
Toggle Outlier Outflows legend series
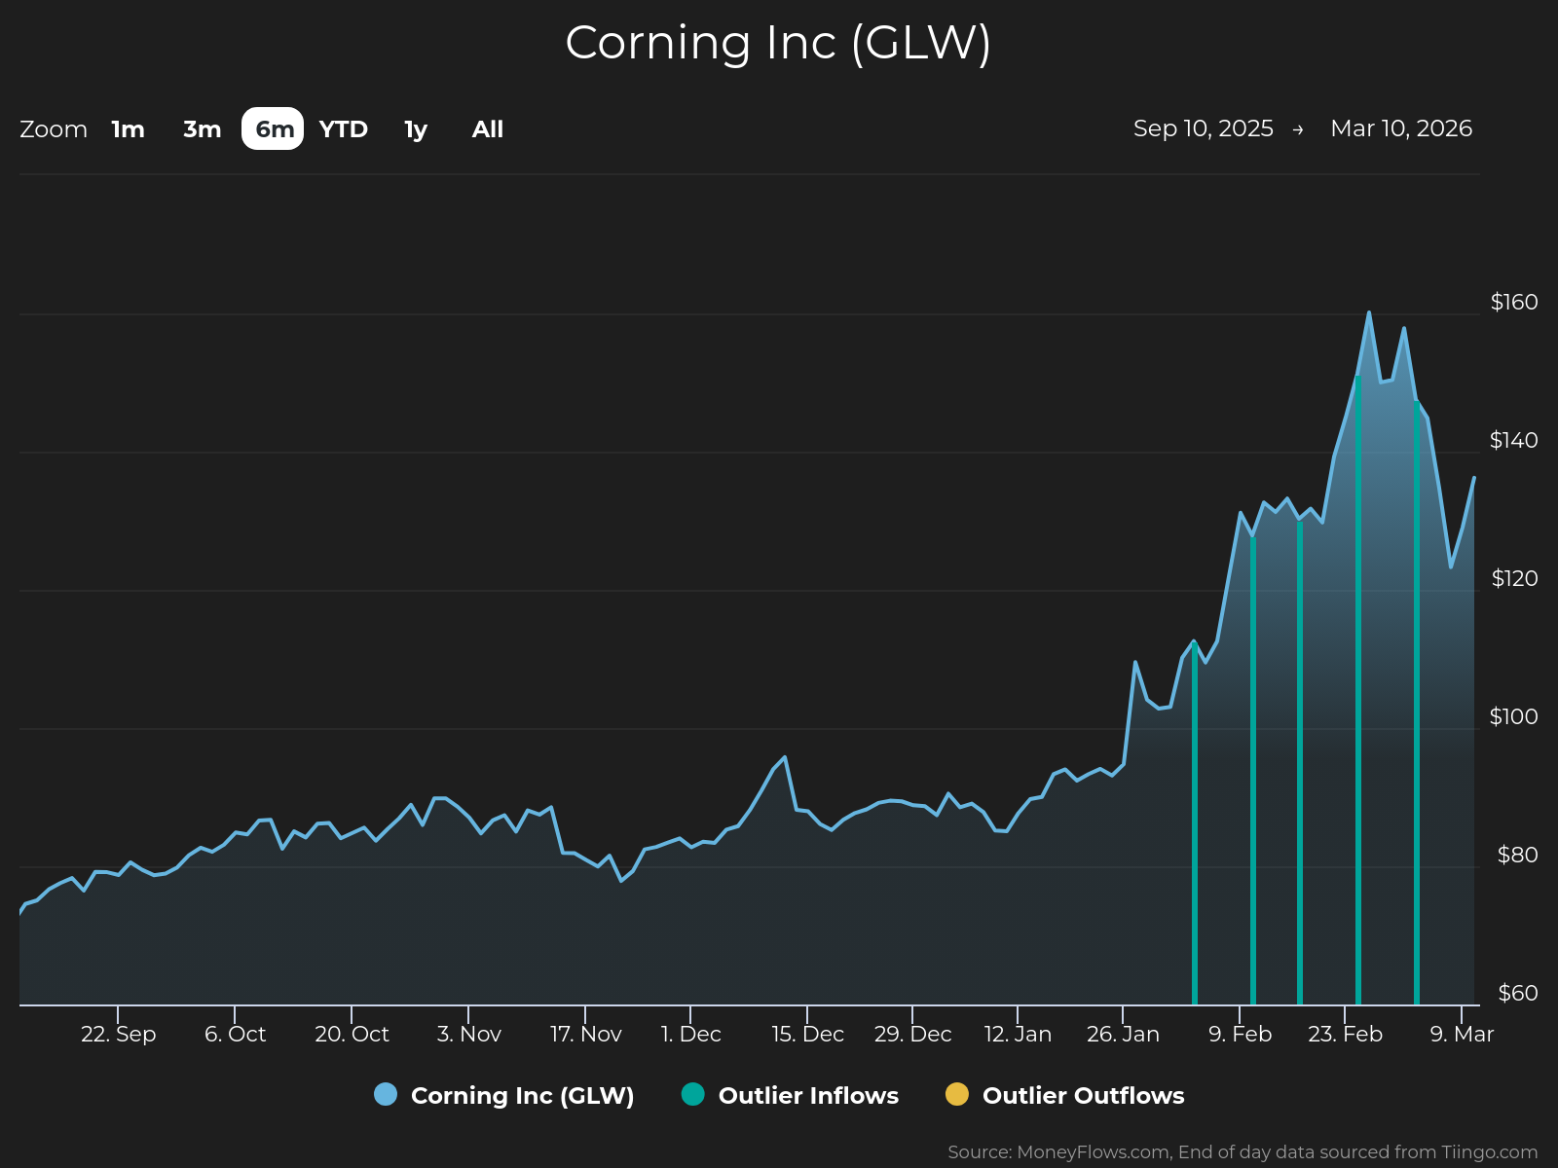[x=1065, y=1095]
